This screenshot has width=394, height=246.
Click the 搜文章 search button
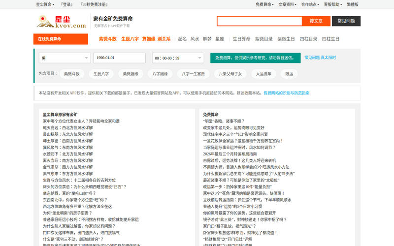point(316,21)
